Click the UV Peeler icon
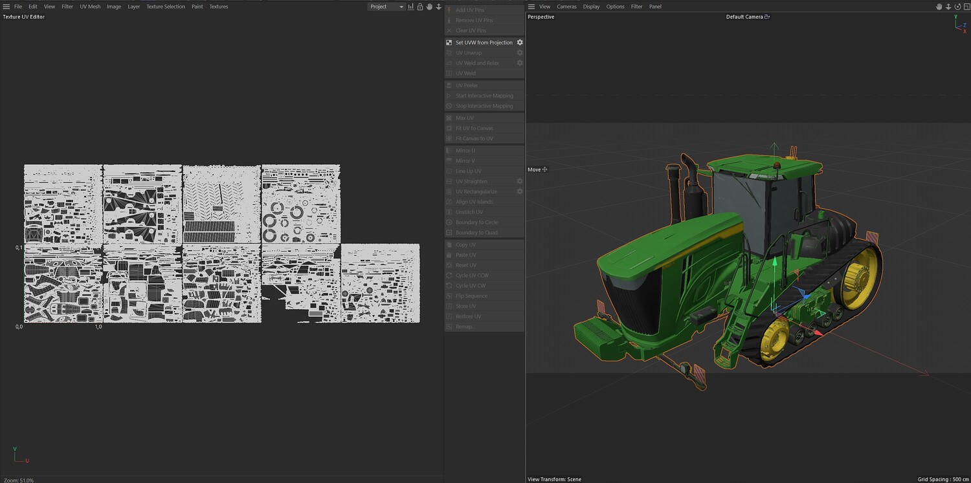This screenshot has width=971, height=483. coord(449,85)
